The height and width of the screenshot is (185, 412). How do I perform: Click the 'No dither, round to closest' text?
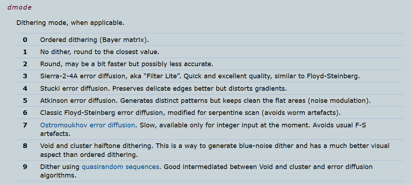pyautogui.click(x=100, y=52)
